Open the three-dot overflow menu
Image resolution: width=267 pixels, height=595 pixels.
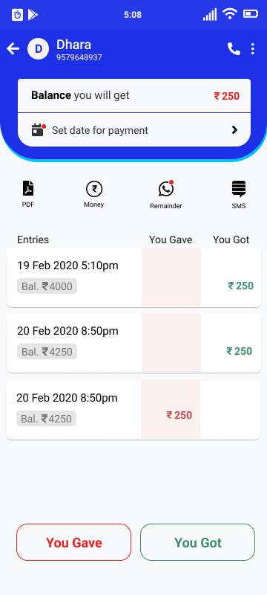[x=253, y=48]
